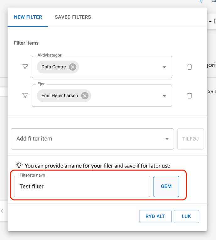Screen dimensions: 216x240
Task: Open the Add filter item dropdown
Action: (x=92, y=139)
